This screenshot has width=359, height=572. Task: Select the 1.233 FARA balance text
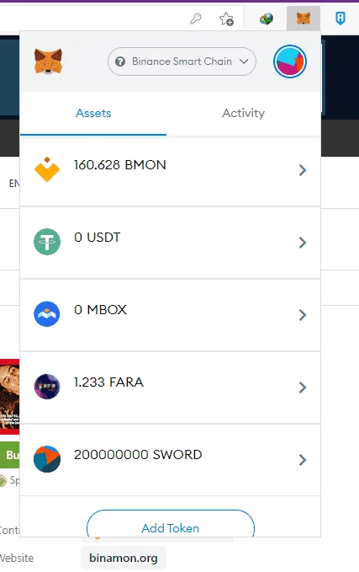click(108, 382)
